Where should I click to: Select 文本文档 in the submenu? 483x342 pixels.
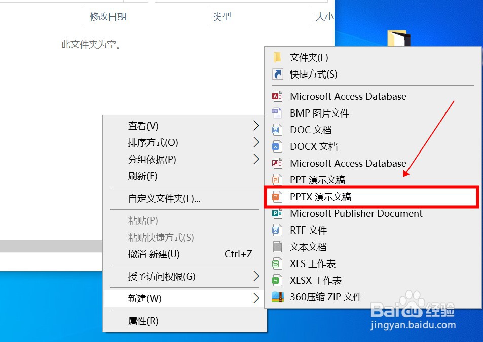click(x=373, y=247)
